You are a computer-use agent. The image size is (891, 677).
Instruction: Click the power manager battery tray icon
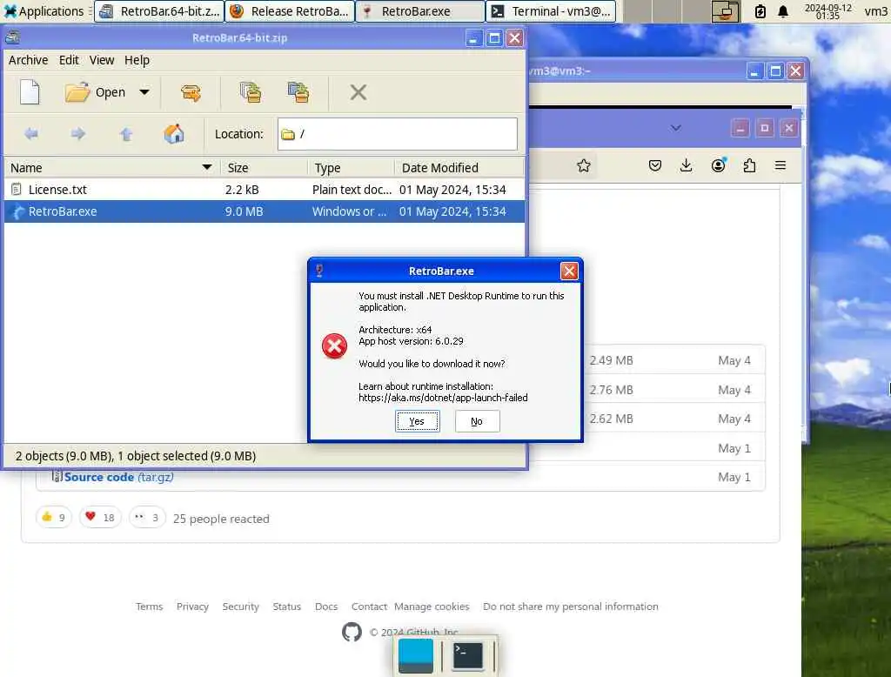[760, 11]
